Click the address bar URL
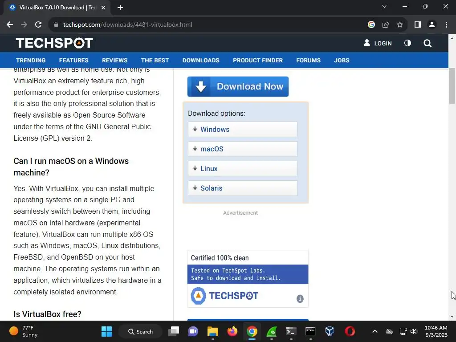 (128, 25)
